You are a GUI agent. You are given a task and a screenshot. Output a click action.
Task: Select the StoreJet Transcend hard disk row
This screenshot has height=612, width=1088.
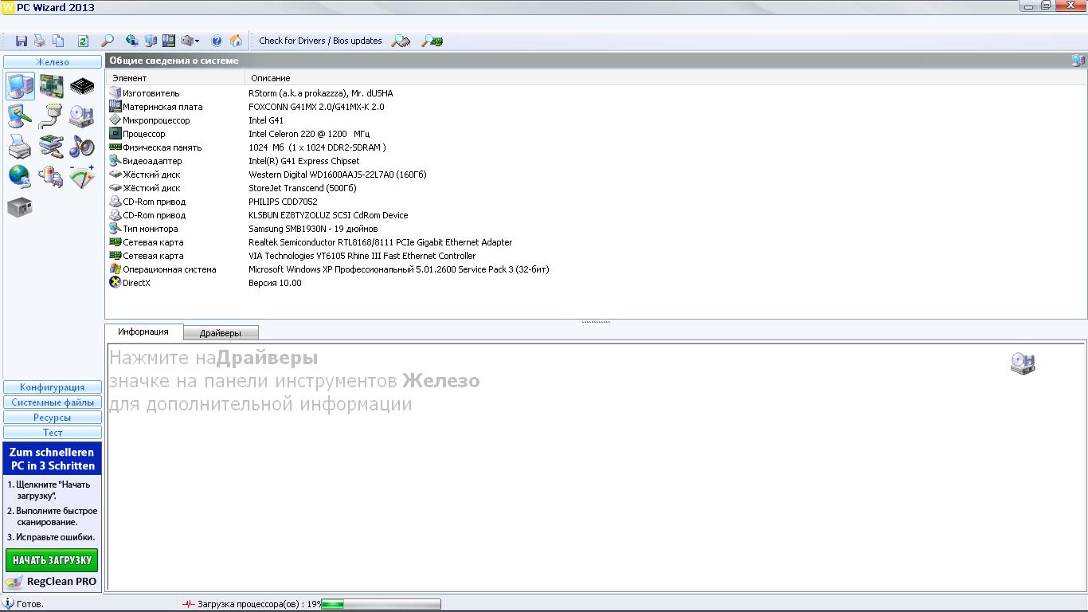coord(596,188)
